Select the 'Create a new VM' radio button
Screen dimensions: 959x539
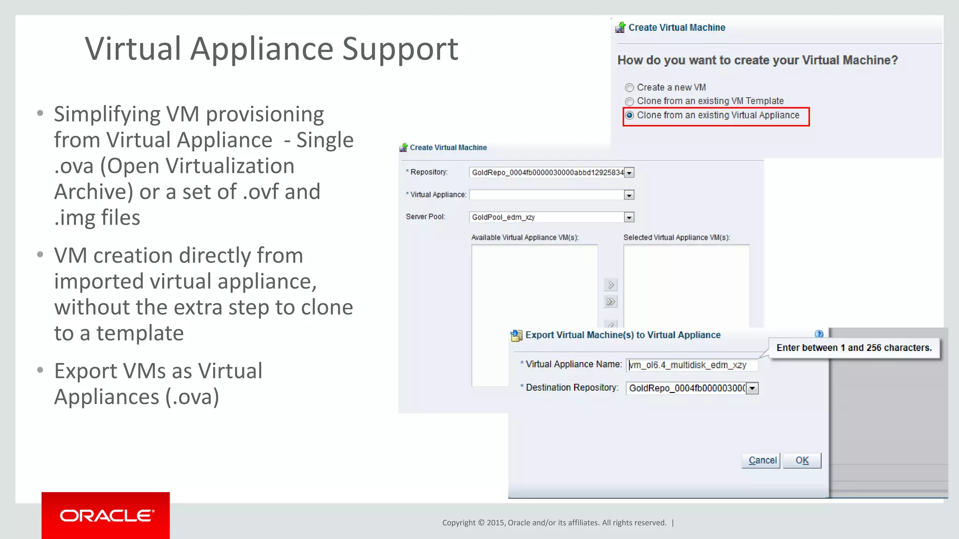[629, 87]
